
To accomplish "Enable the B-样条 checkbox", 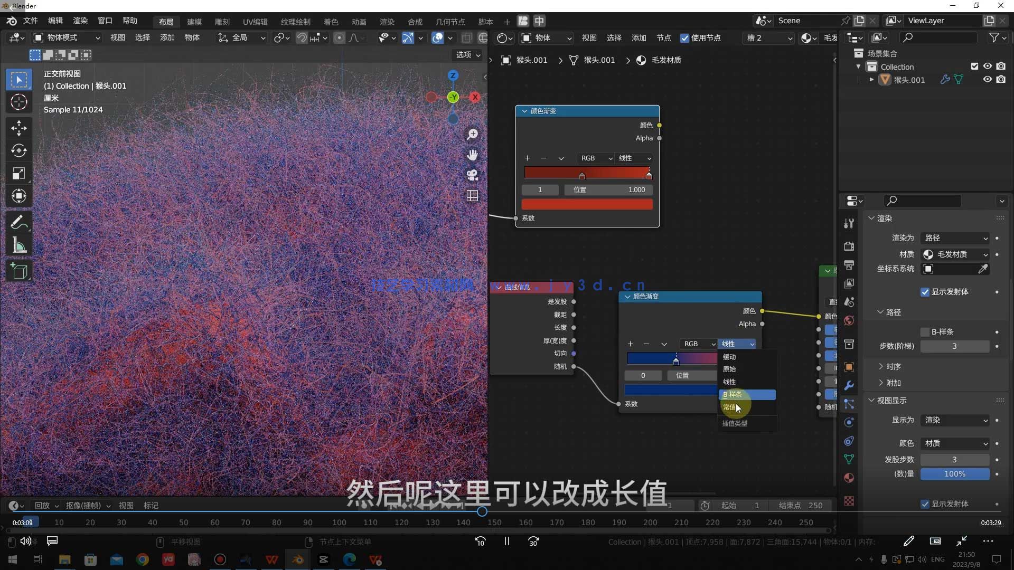I will [x=925, y=332].
